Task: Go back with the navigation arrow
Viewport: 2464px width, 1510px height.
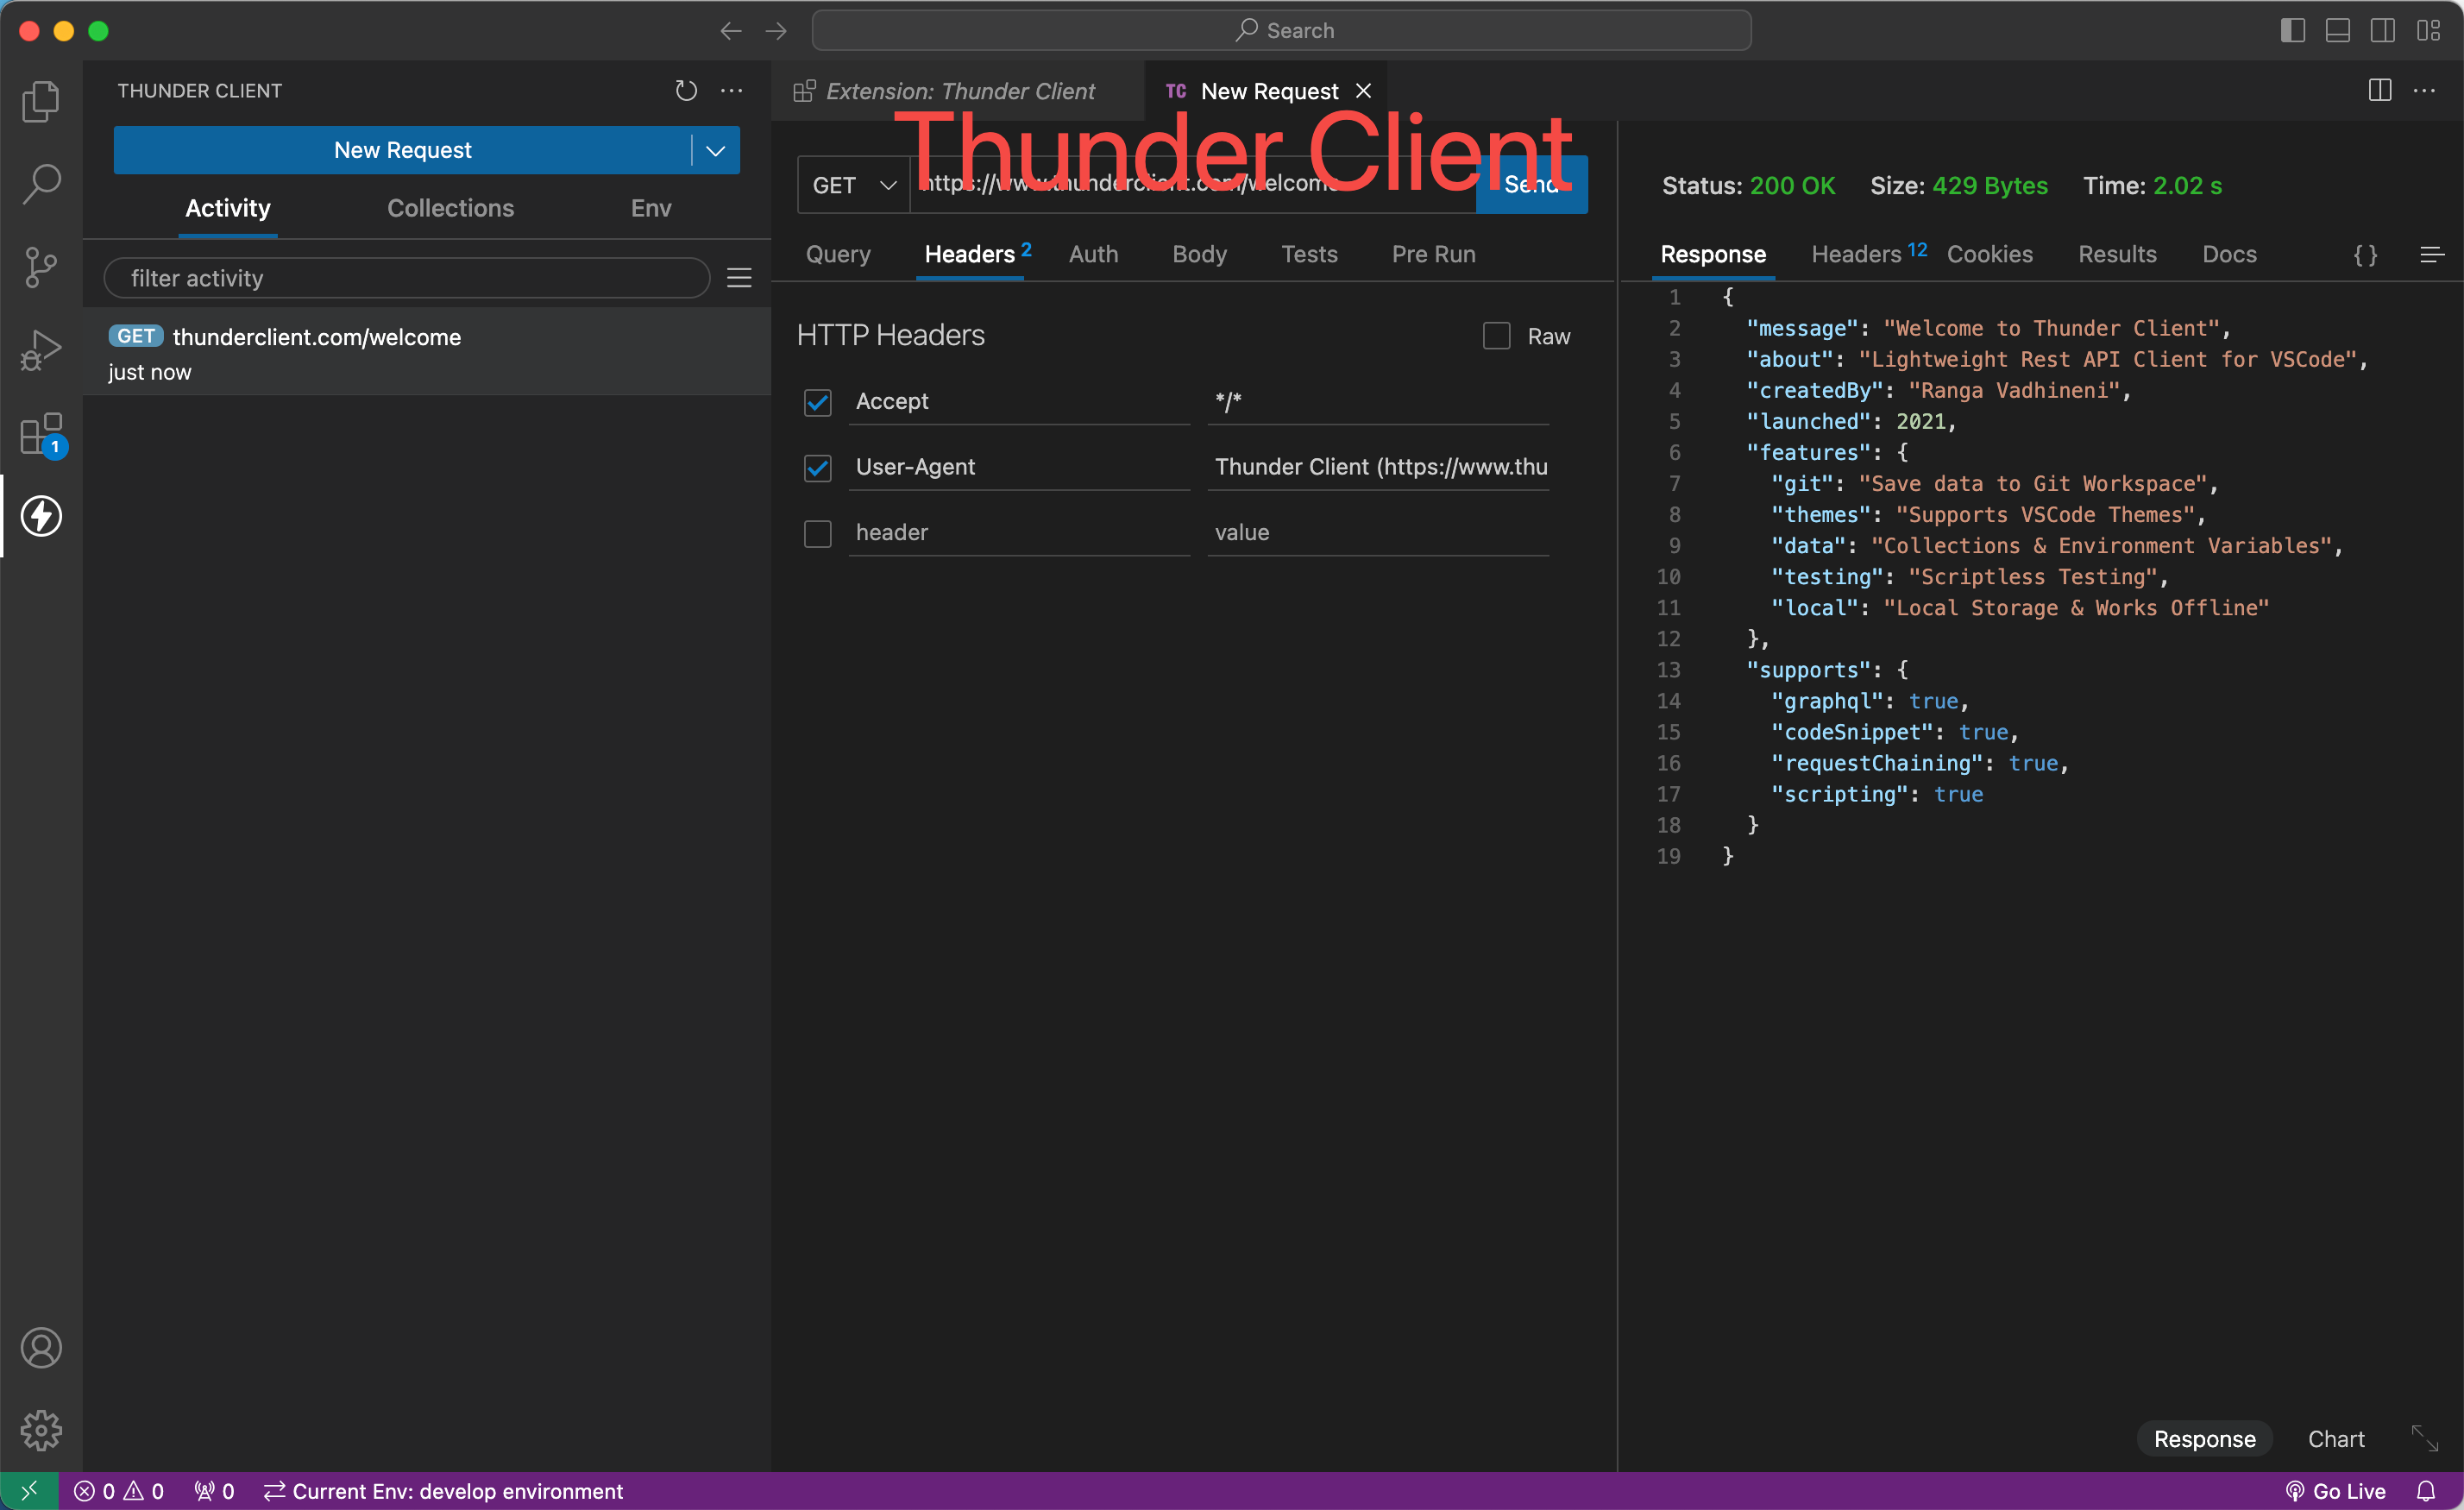Action: (x=731, y=31)
